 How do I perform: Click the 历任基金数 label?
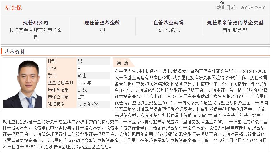[x=58, y=90]
